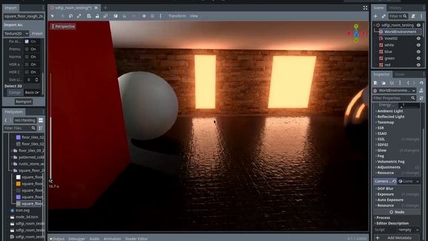The image size is (428, 241).
Task: Expand the Tonemap section
Action: coord(385,122)
